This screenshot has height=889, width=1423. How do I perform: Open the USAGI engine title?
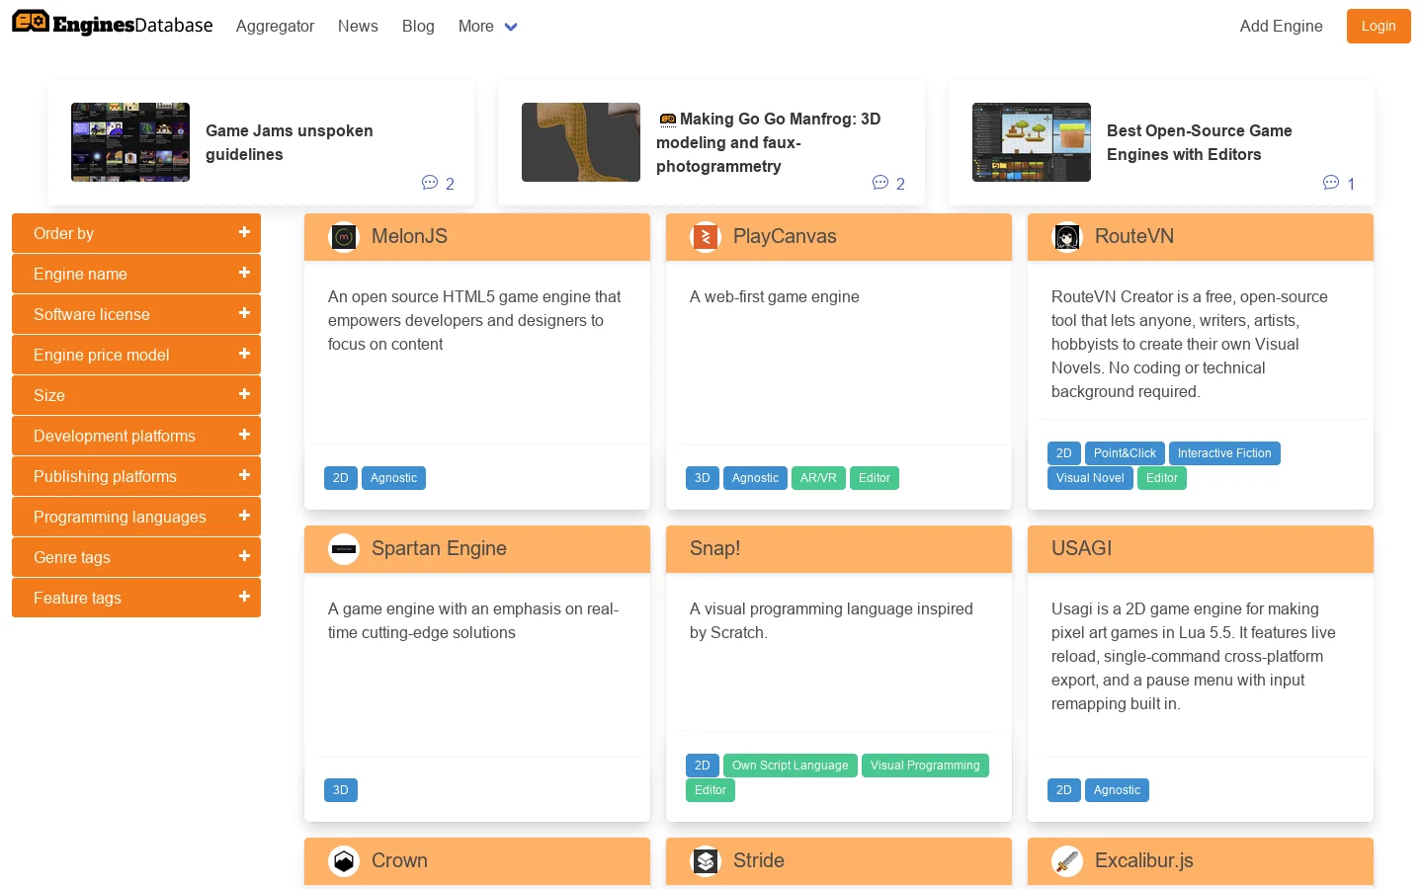1081,549
